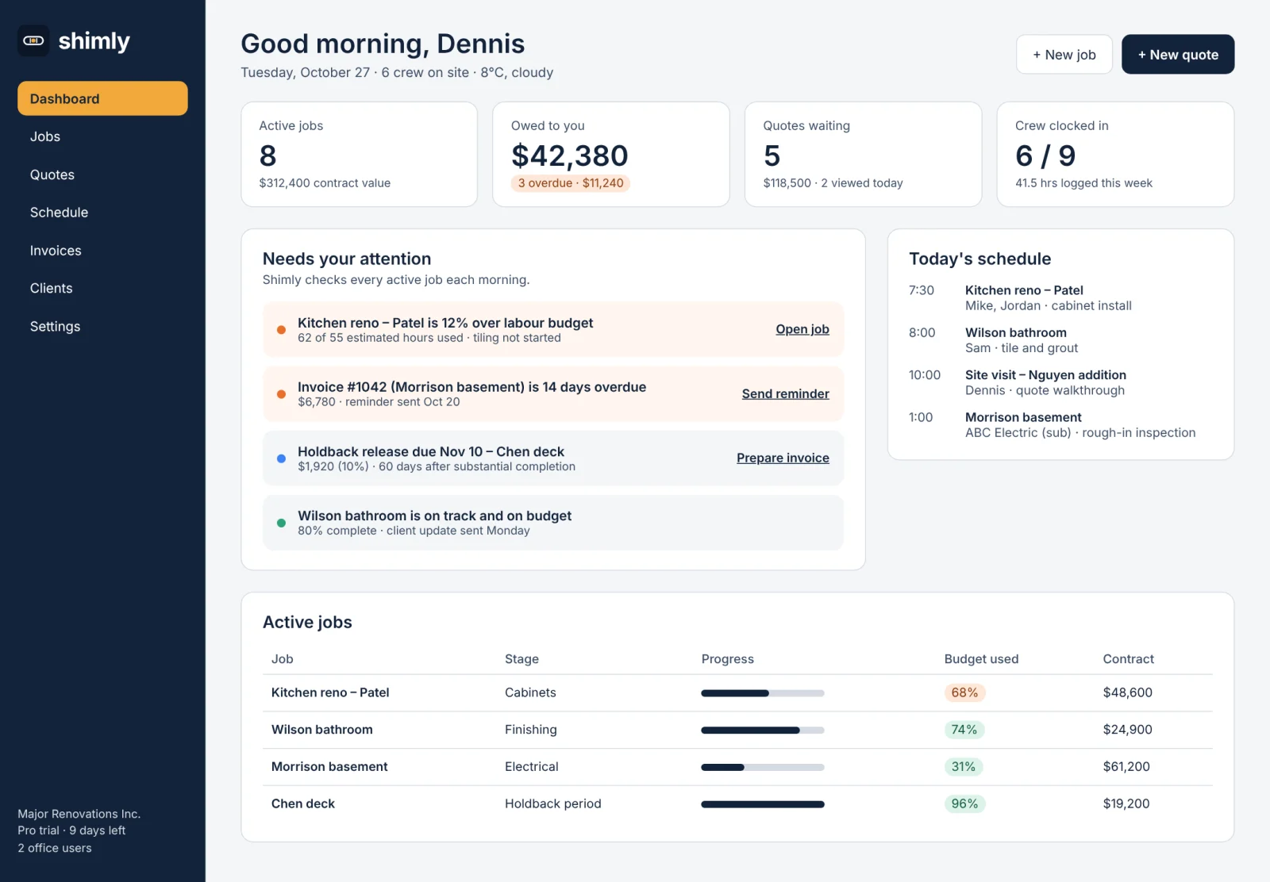Open 1:00 Morrison basement schedule entry
This screenshot has height=882, width=1270.
tap(1060, 425)
